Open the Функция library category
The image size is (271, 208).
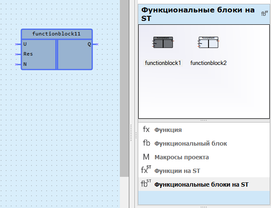click(168, 130)
